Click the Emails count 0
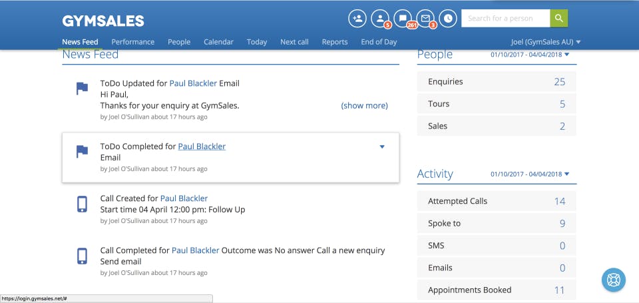The image size is (639, 303). point(562,268)
